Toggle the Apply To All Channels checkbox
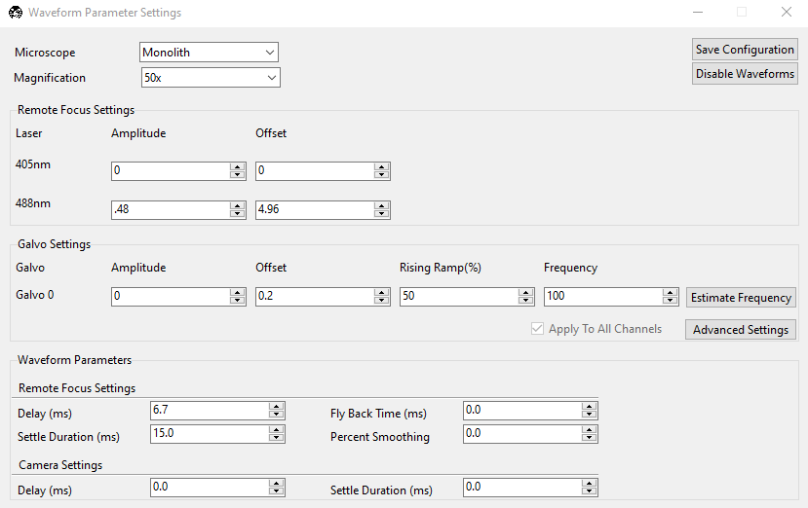Viewport: 808px width, 508px height. pos(537,328)
